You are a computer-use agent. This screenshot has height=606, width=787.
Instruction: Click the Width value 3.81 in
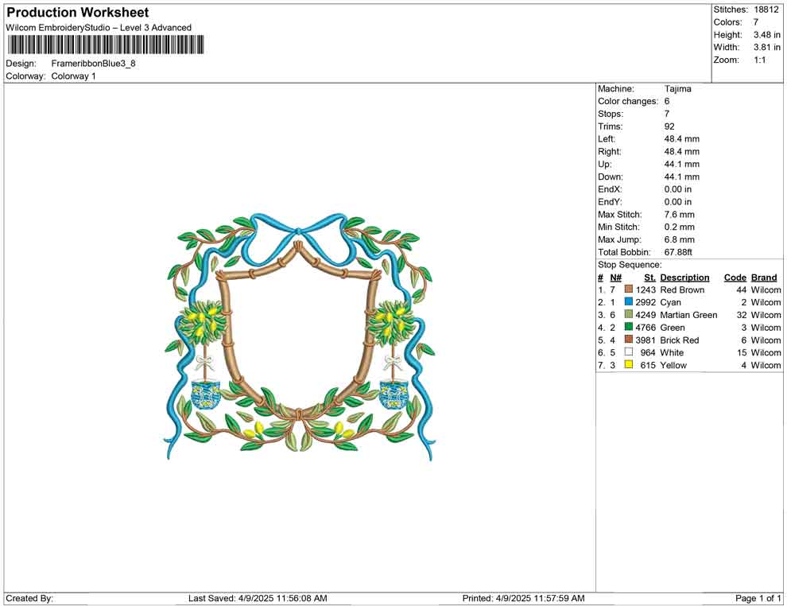coord(767,47)
